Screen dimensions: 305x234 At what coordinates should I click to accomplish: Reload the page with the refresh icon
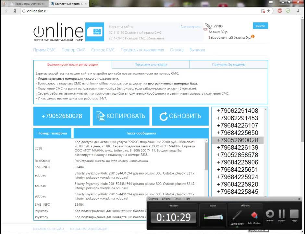(24, 11)
